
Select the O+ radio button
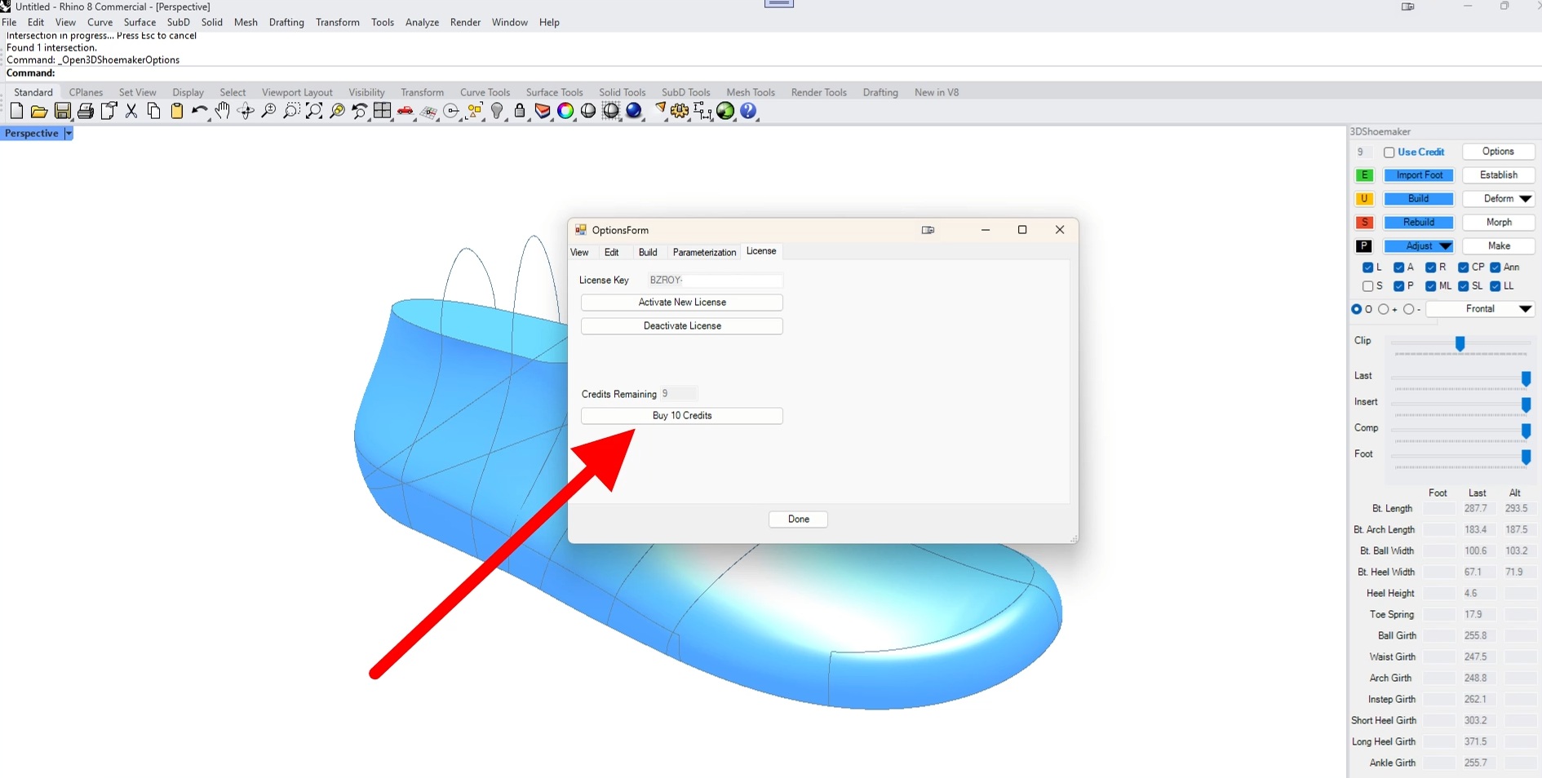point(1384,309)
